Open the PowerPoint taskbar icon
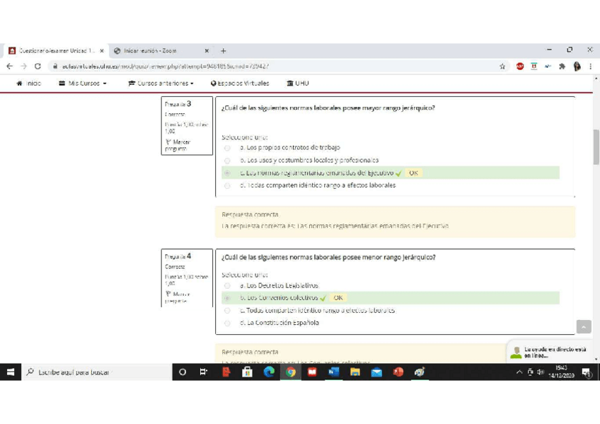Image resolution: width=600 pixels, height=424 pixels. click(x=398, y=372)
